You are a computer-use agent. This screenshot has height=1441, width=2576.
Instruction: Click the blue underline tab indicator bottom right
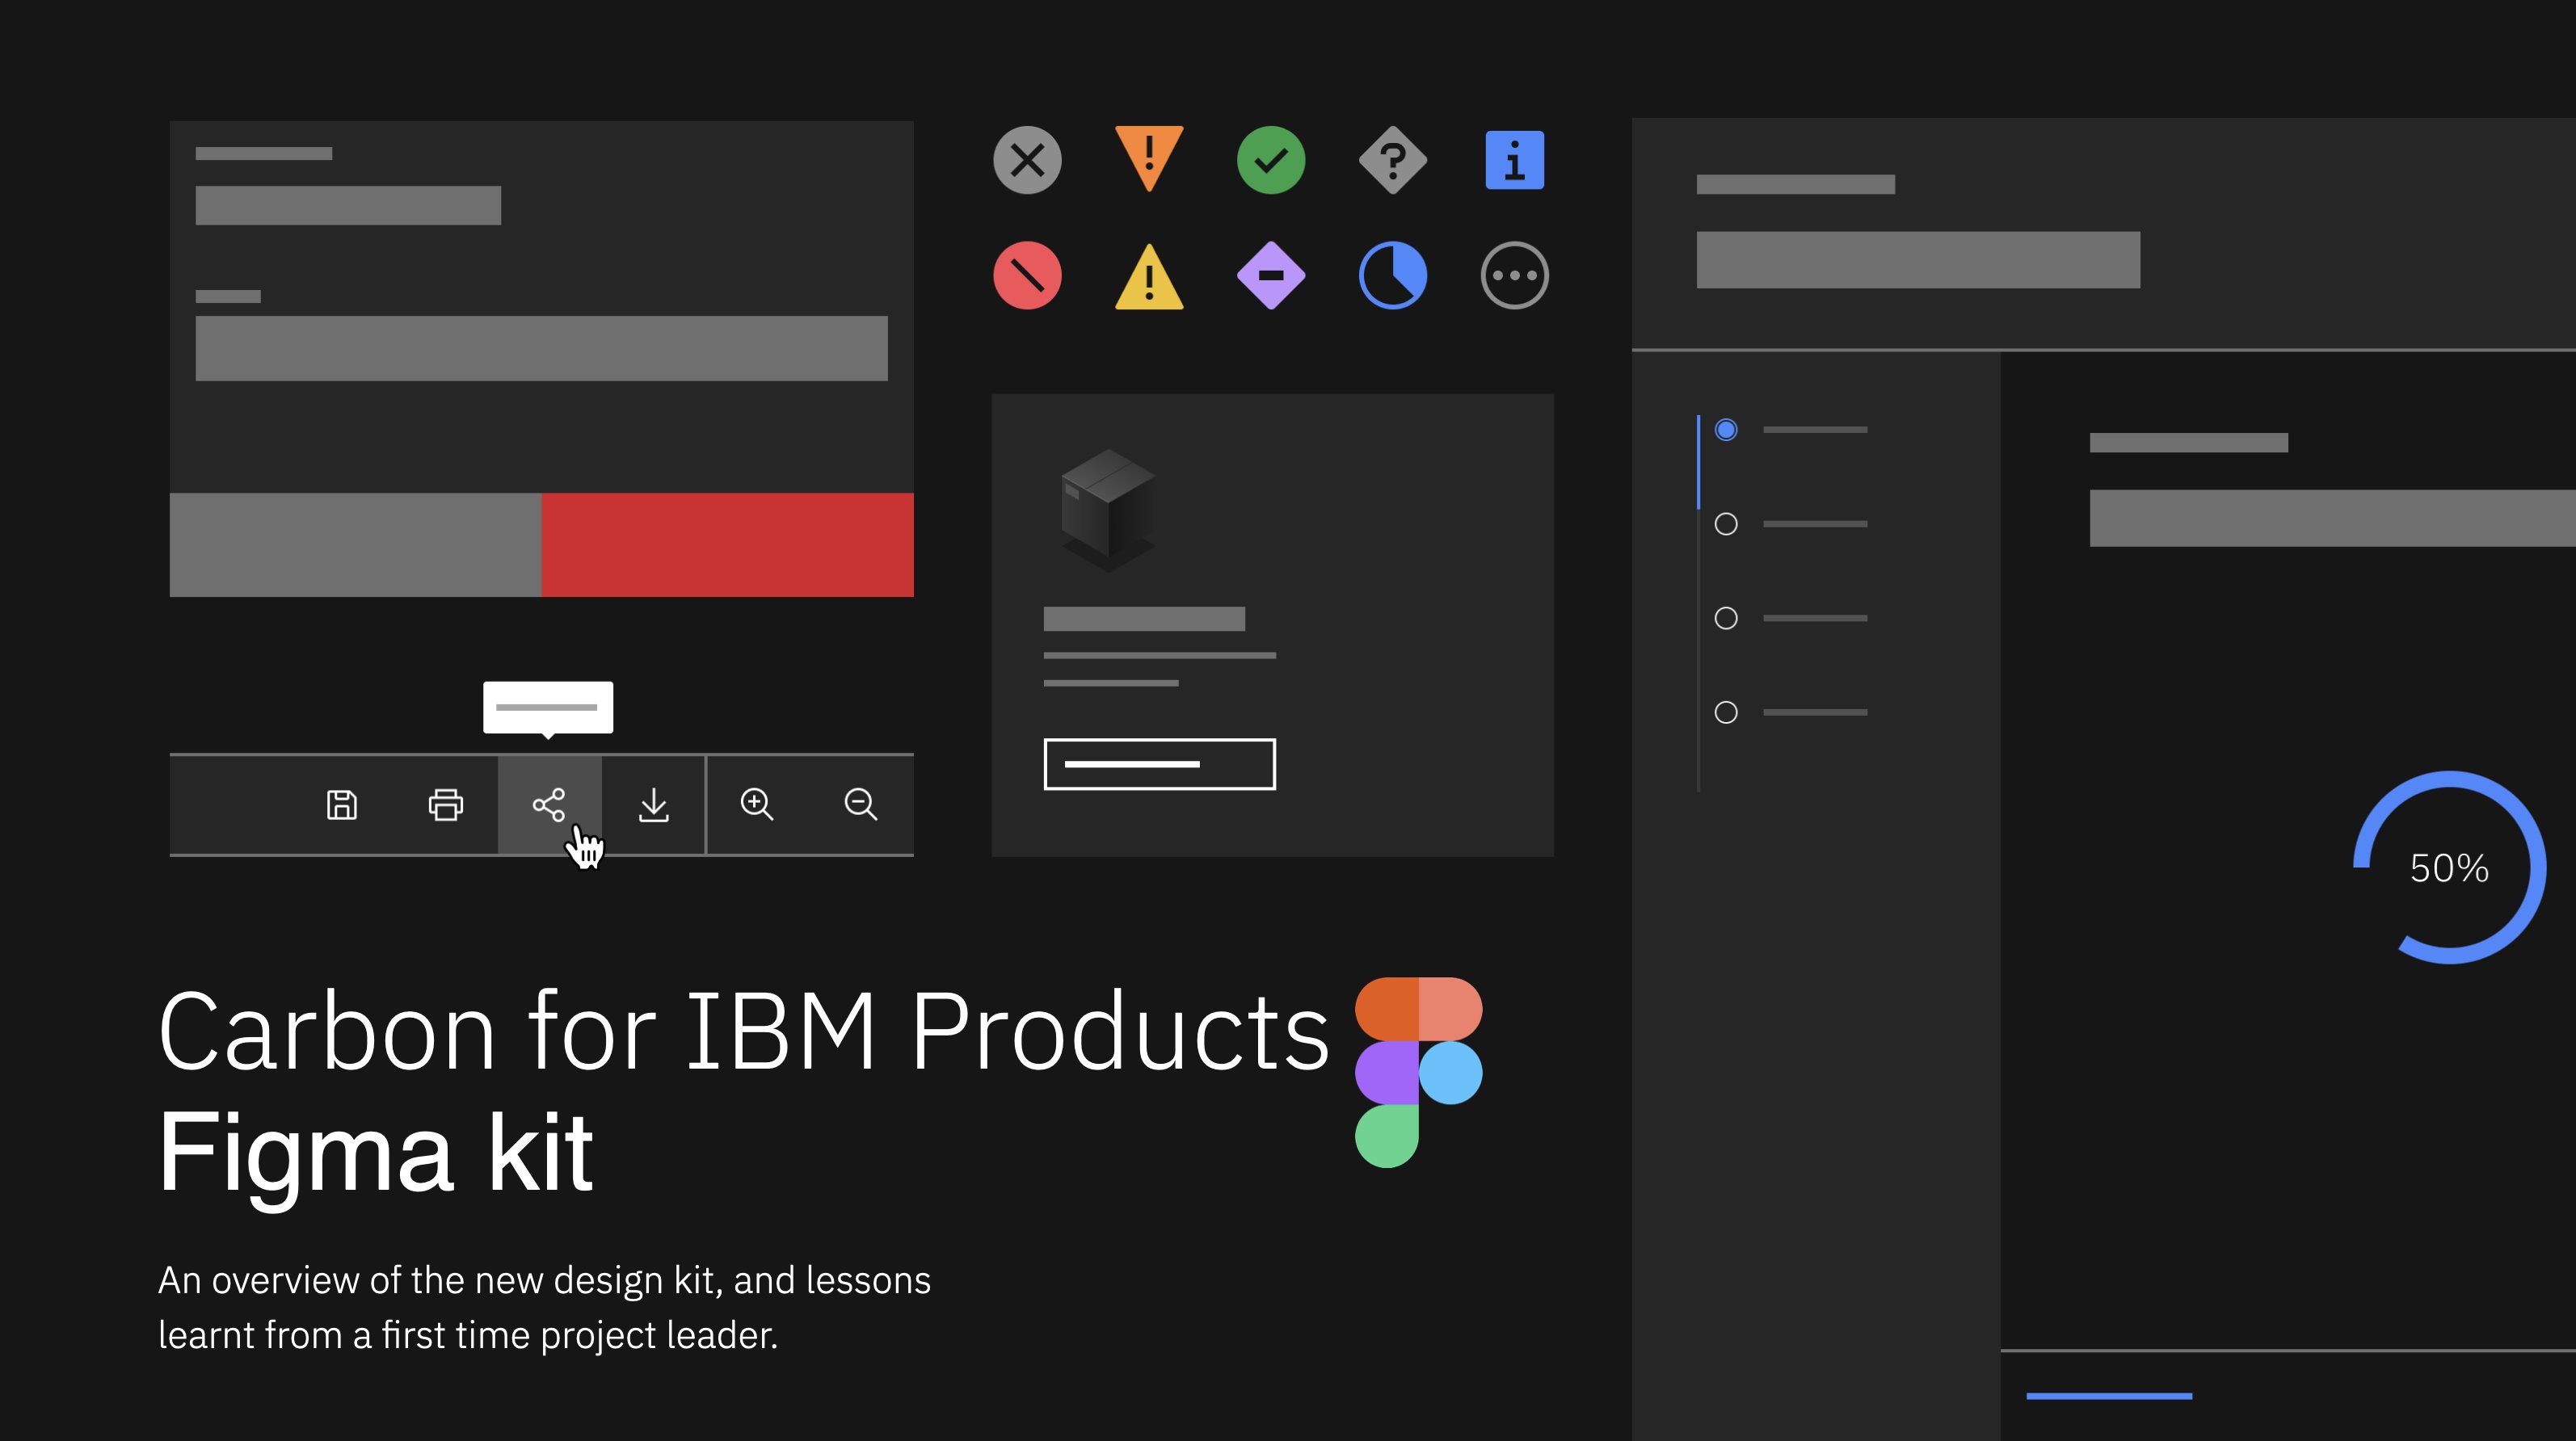(x=2109, y=1396)
